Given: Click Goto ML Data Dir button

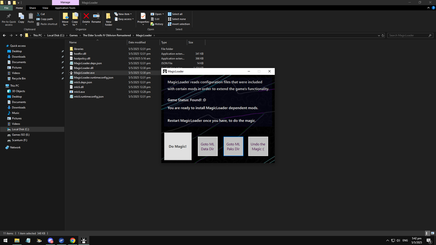Looking at the screenshot, I should pos(207,146).
